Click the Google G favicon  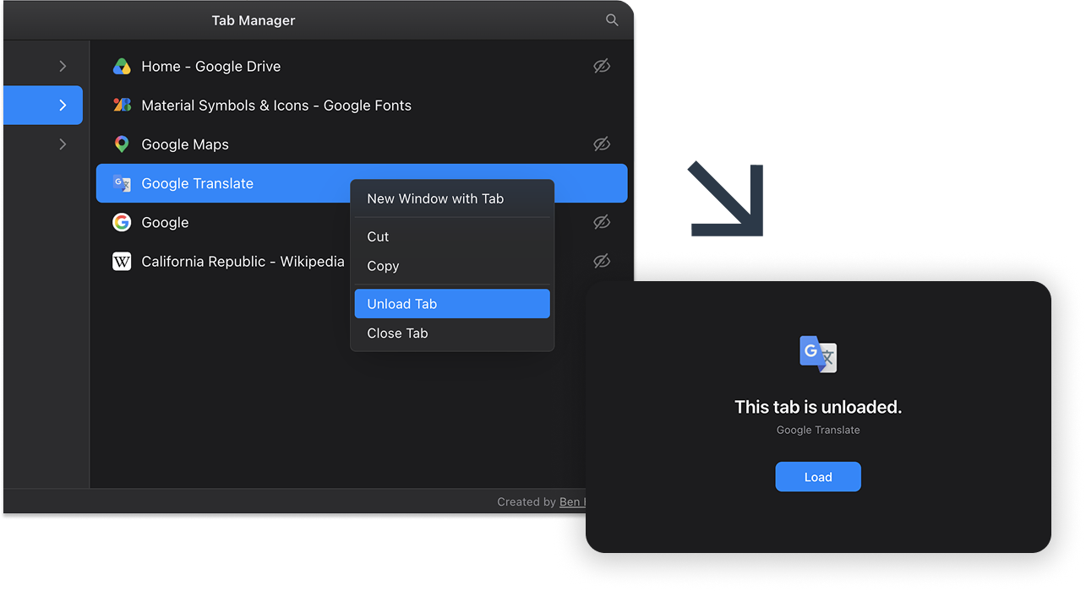tap(122, 222)
